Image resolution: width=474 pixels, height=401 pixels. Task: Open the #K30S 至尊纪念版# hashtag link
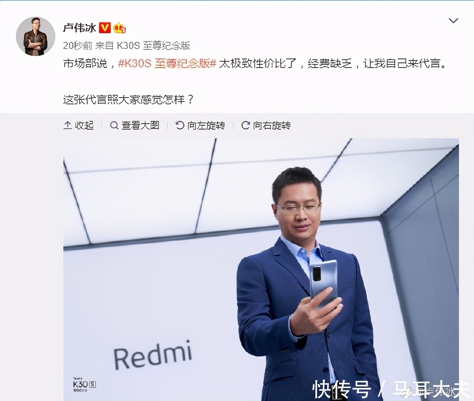(167, 64)
